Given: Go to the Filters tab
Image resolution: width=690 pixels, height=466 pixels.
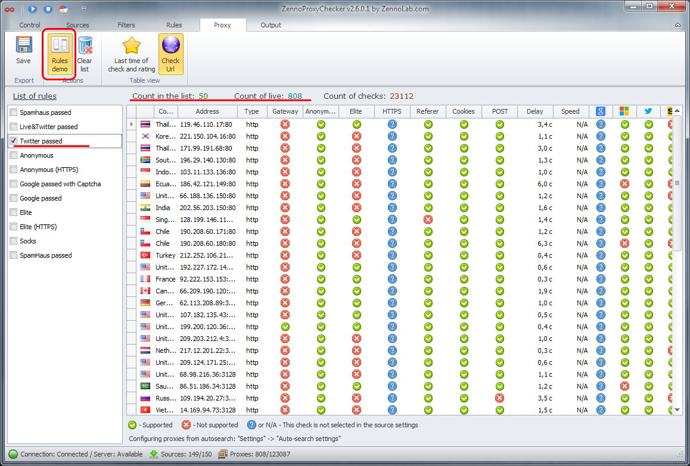Looking at the screenshot, I should (126, 25).
